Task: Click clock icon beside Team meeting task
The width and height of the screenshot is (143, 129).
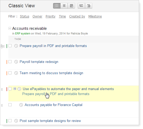Action: click(x=16, y=73)
